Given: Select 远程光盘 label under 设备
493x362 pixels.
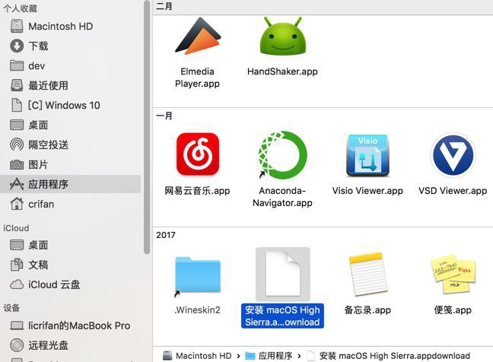Looking at the screenshot, I should (48, 345).
